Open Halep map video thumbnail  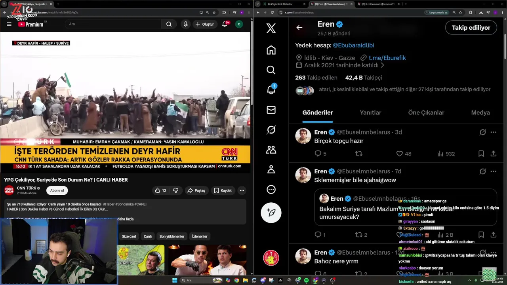click(x=141, y=260)
